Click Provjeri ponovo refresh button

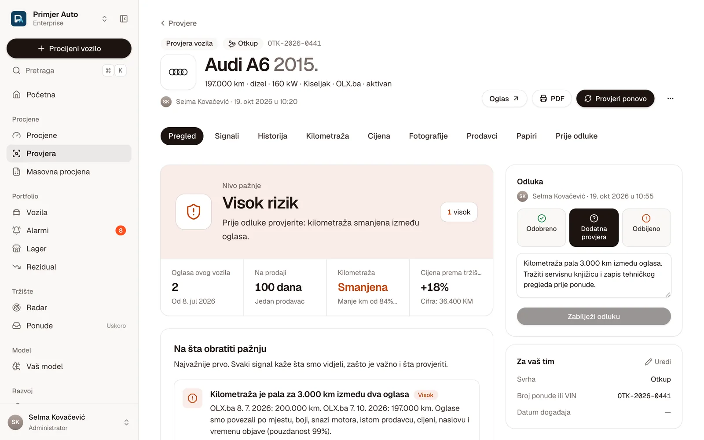click(x=615, y=99)
